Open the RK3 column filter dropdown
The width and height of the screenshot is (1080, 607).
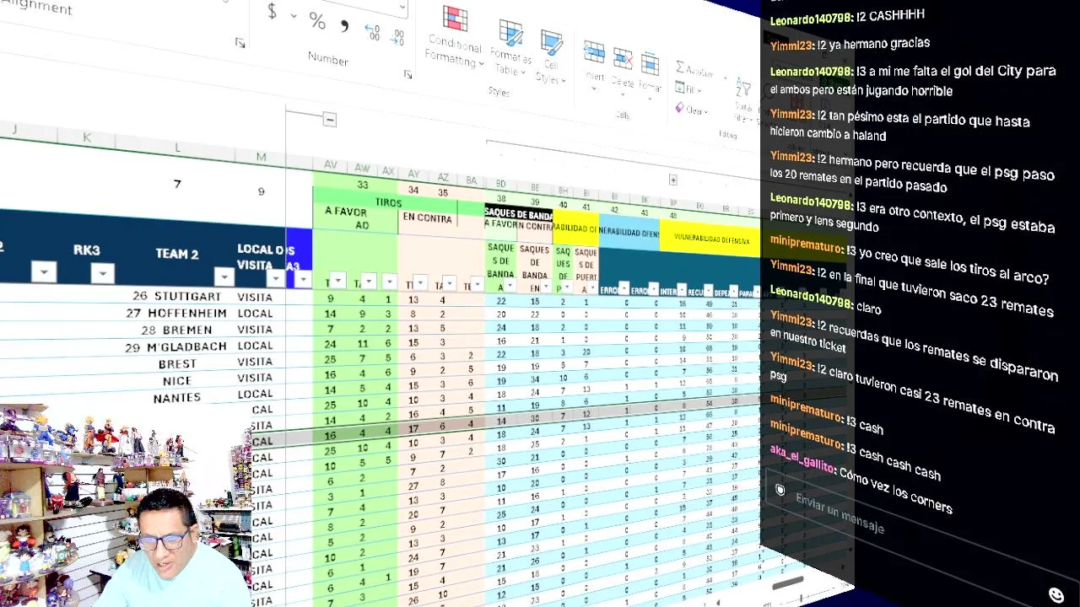pyautogui.click(x=102, y=273)
